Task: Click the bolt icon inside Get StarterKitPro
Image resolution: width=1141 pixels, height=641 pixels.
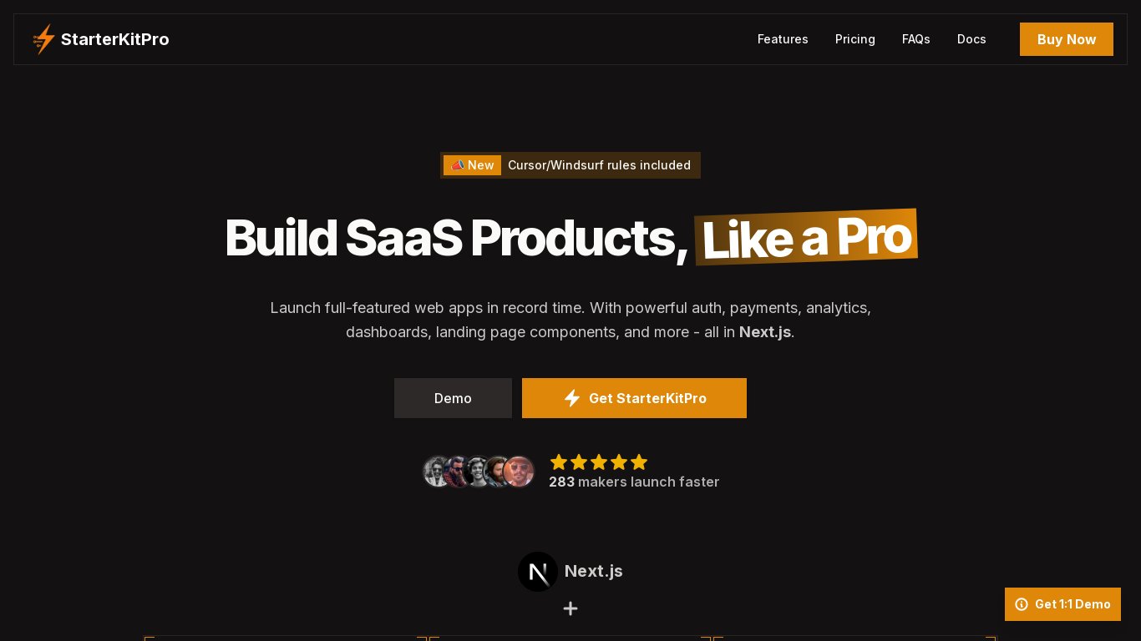Action: (x=572, y=398)
